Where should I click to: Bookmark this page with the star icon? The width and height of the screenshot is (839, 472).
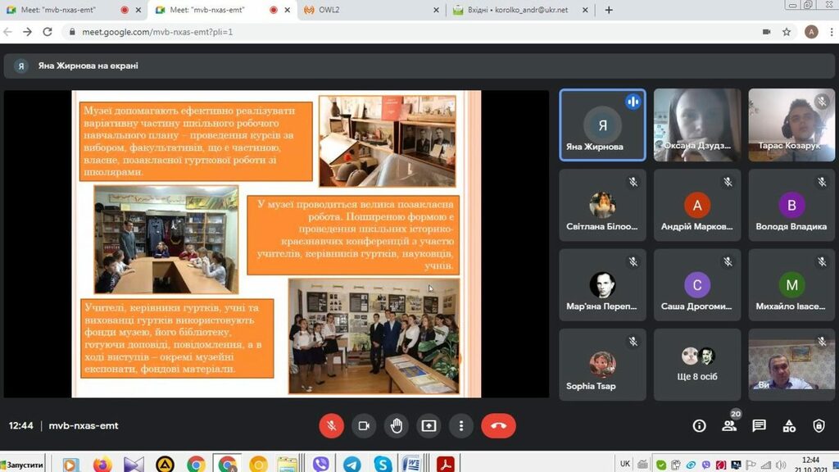coord(787,32)
